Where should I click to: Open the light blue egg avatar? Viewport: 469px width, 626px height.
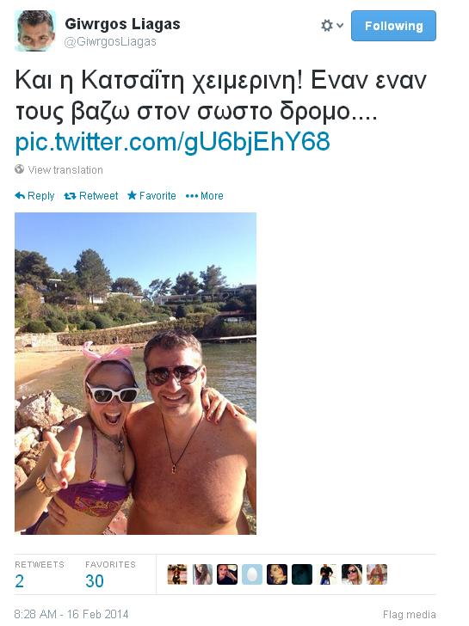(252, 574)
